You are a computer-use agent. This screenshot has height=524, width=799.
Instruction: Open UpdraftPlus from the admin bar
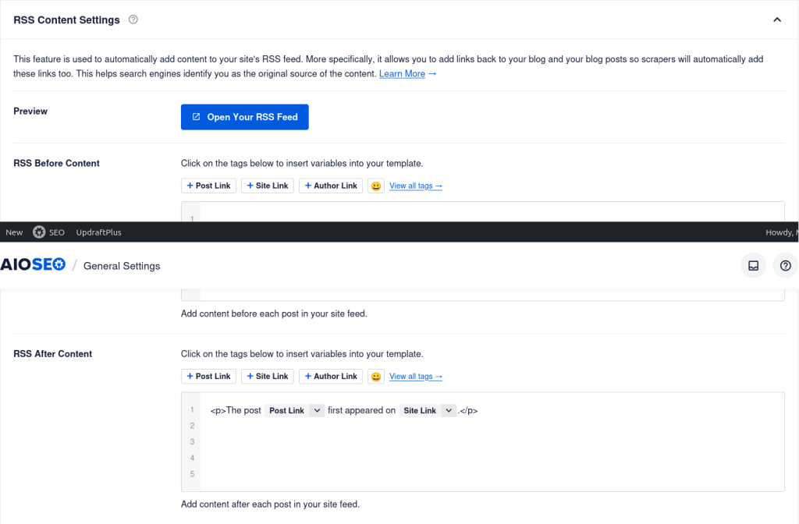point(98,232)
